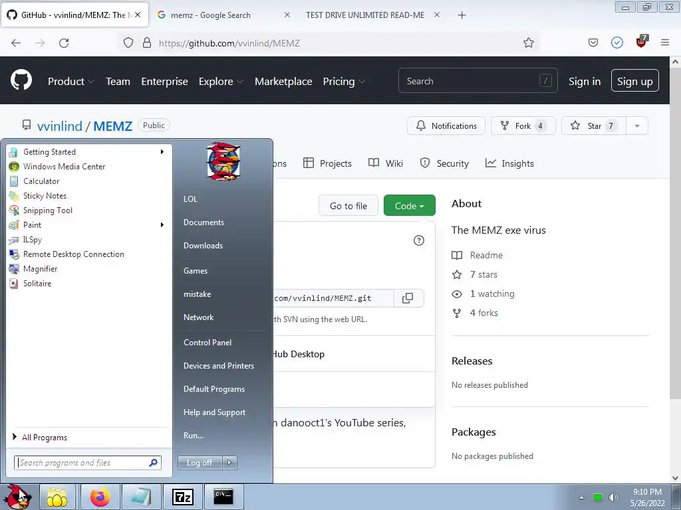Star the MEMZ repository
The image size is (681, 510).
(x=594, y=126)
